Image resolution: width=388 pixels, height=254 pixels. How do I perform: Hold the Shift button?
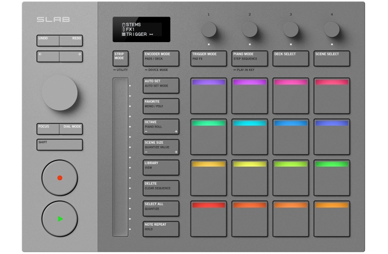click(x=59, y=145)
